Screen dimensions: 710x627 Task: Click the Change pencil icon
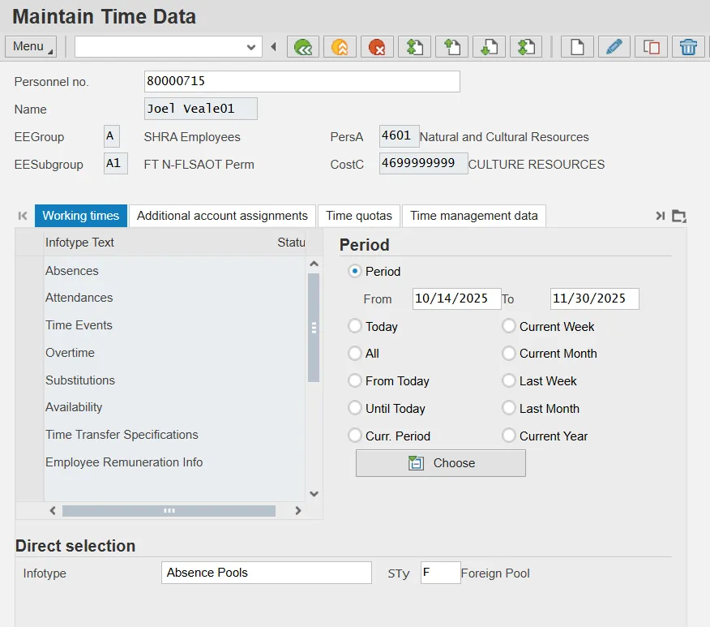614,47
